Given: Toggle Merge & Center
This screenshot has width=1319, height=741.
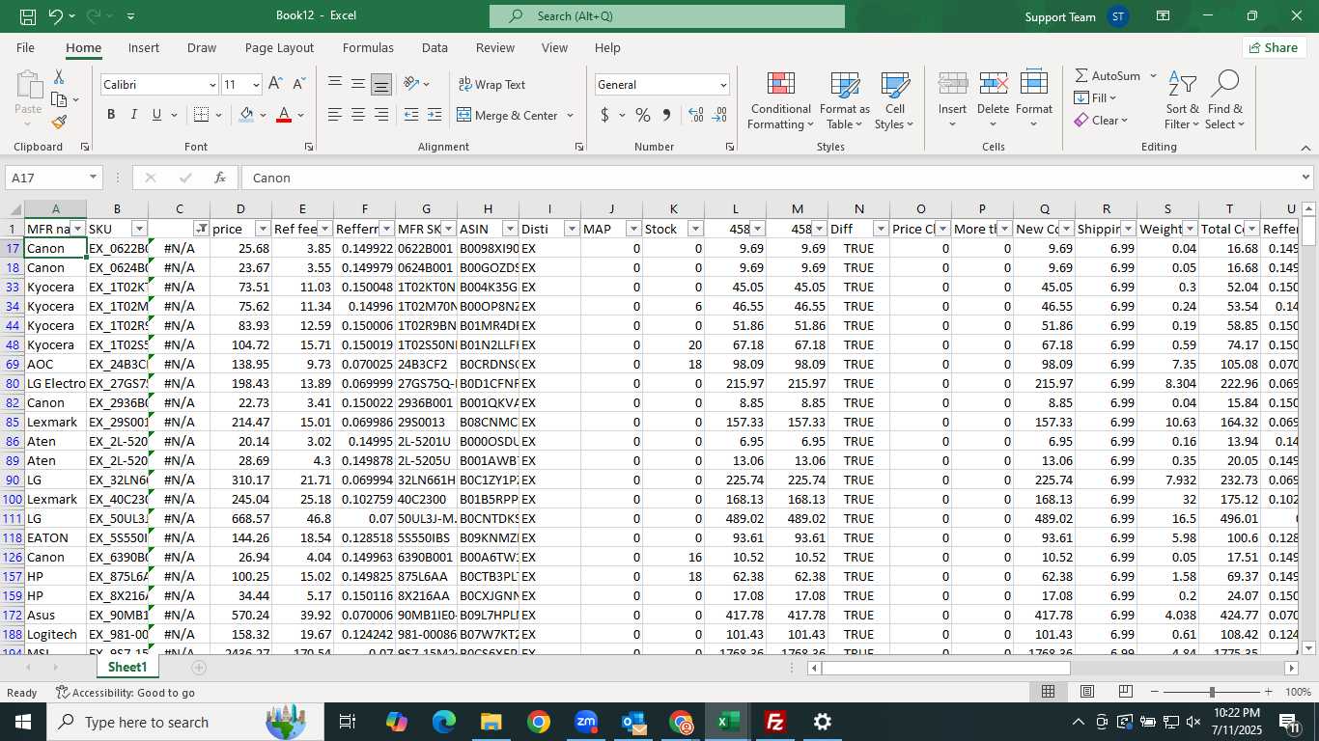Looking at the screenshot, I should [x=508, y=115].
